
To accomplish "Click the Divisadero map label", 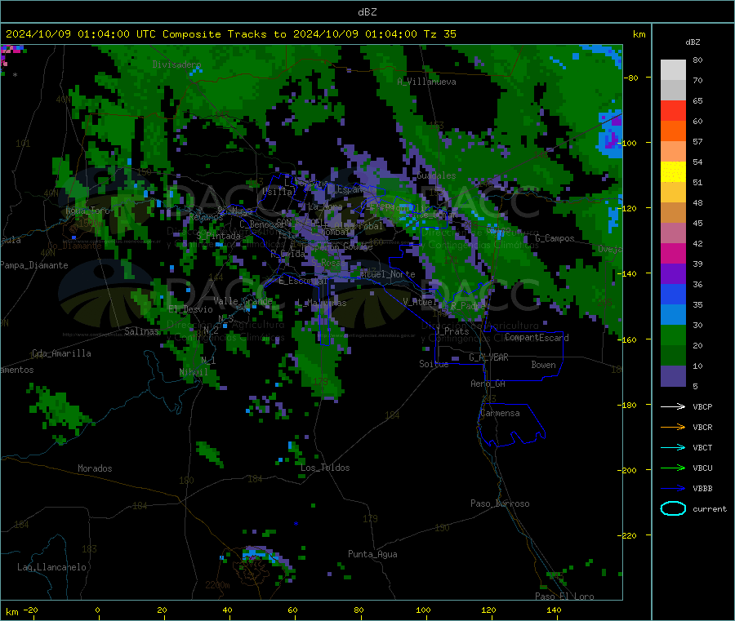I will (x=176, y=64).
